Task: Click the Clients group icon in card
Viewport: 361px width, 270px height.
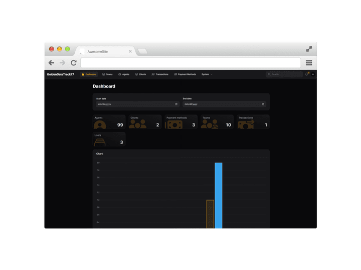Action: click(x=138, y=124)
